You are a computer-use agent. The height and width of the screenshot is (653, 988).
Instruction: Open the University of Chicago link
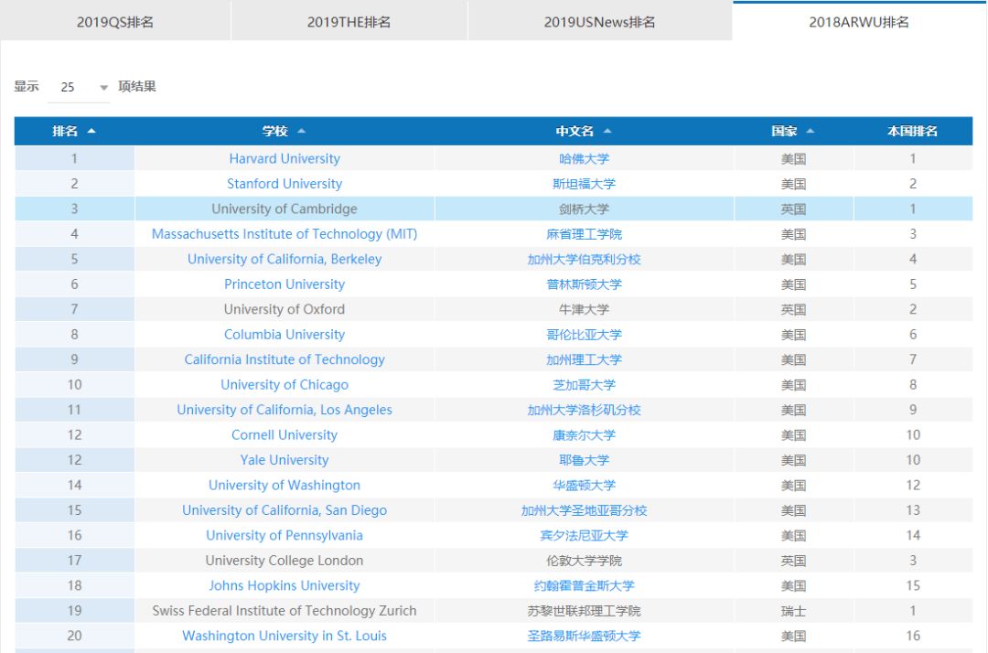click(x=285, y=385)
